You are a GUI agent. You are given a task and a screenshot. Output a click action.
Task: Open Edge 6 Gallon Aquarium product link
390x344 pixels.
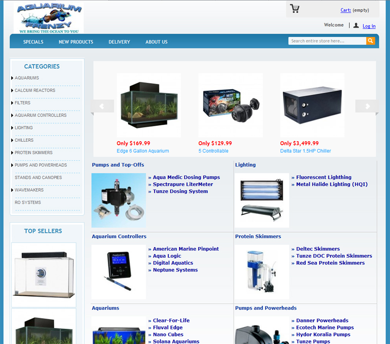tap(143, 151)
